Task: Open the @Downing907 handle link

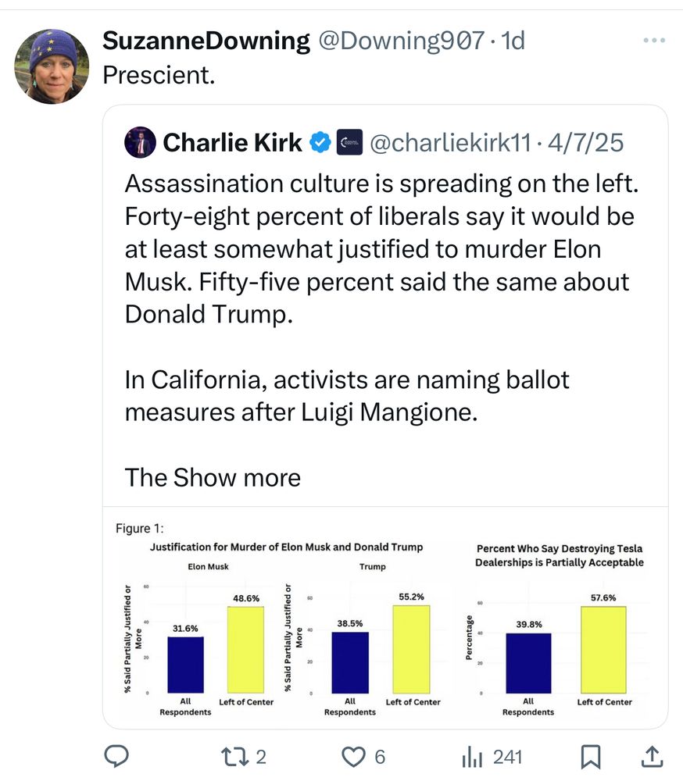Action: click(x=399, y=41)
